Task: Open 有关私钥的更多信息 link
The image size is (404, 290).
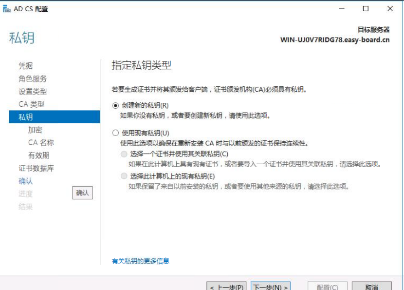Action: click(x=140, y=261)
